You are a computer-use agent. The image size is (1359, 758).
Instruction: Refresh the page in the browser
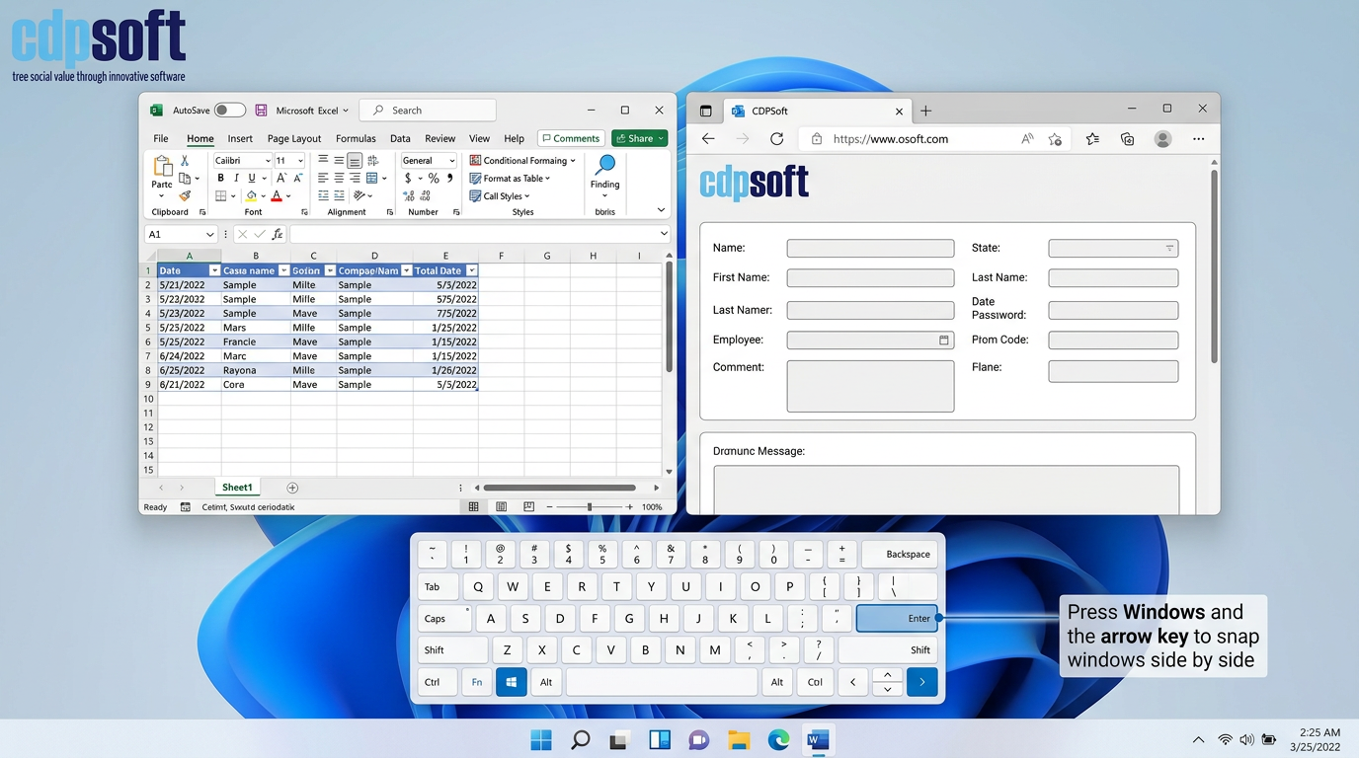tap(776, 139)
